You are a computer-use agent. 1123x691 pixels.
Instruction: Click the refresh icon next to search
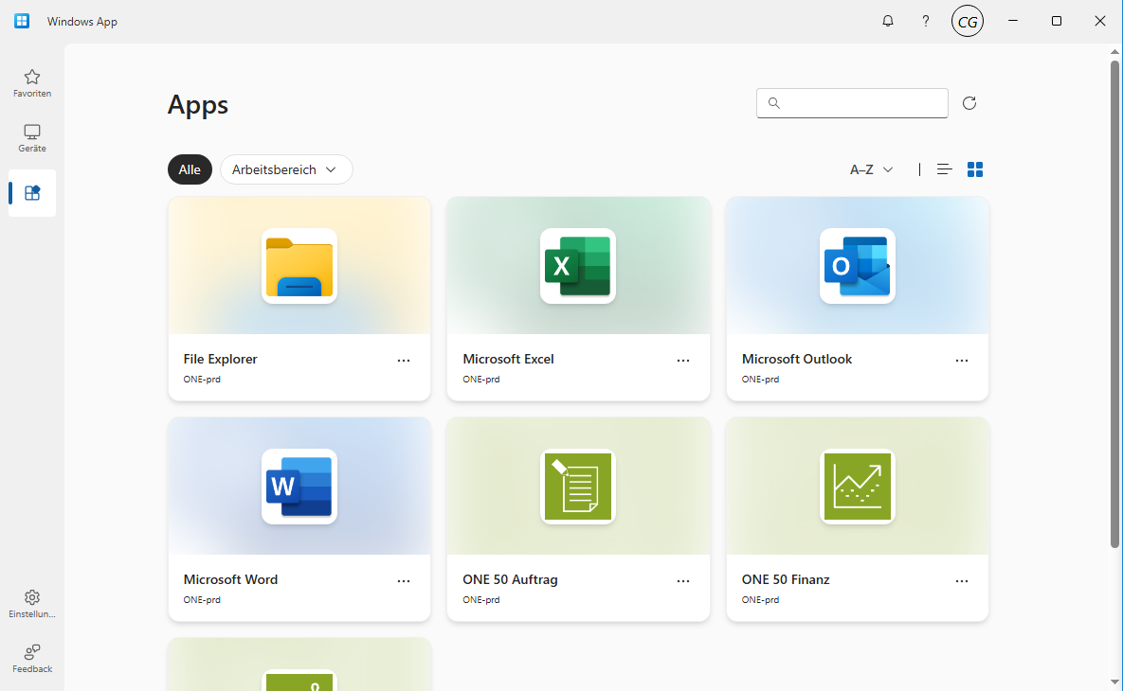pos(969,103)
